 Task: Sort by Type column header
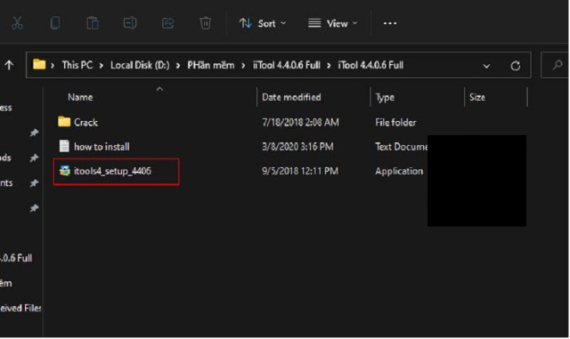coord(385,97)
